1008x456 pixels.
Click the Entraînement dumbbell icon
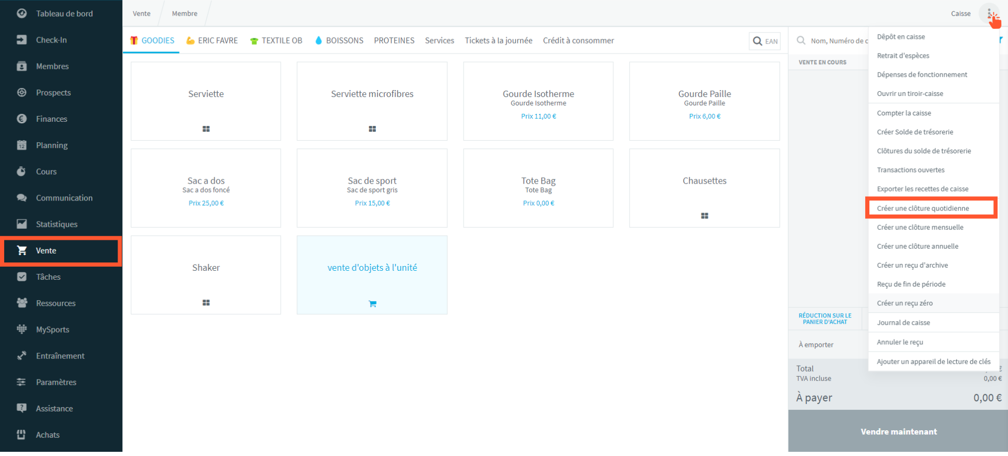[22, 356]
